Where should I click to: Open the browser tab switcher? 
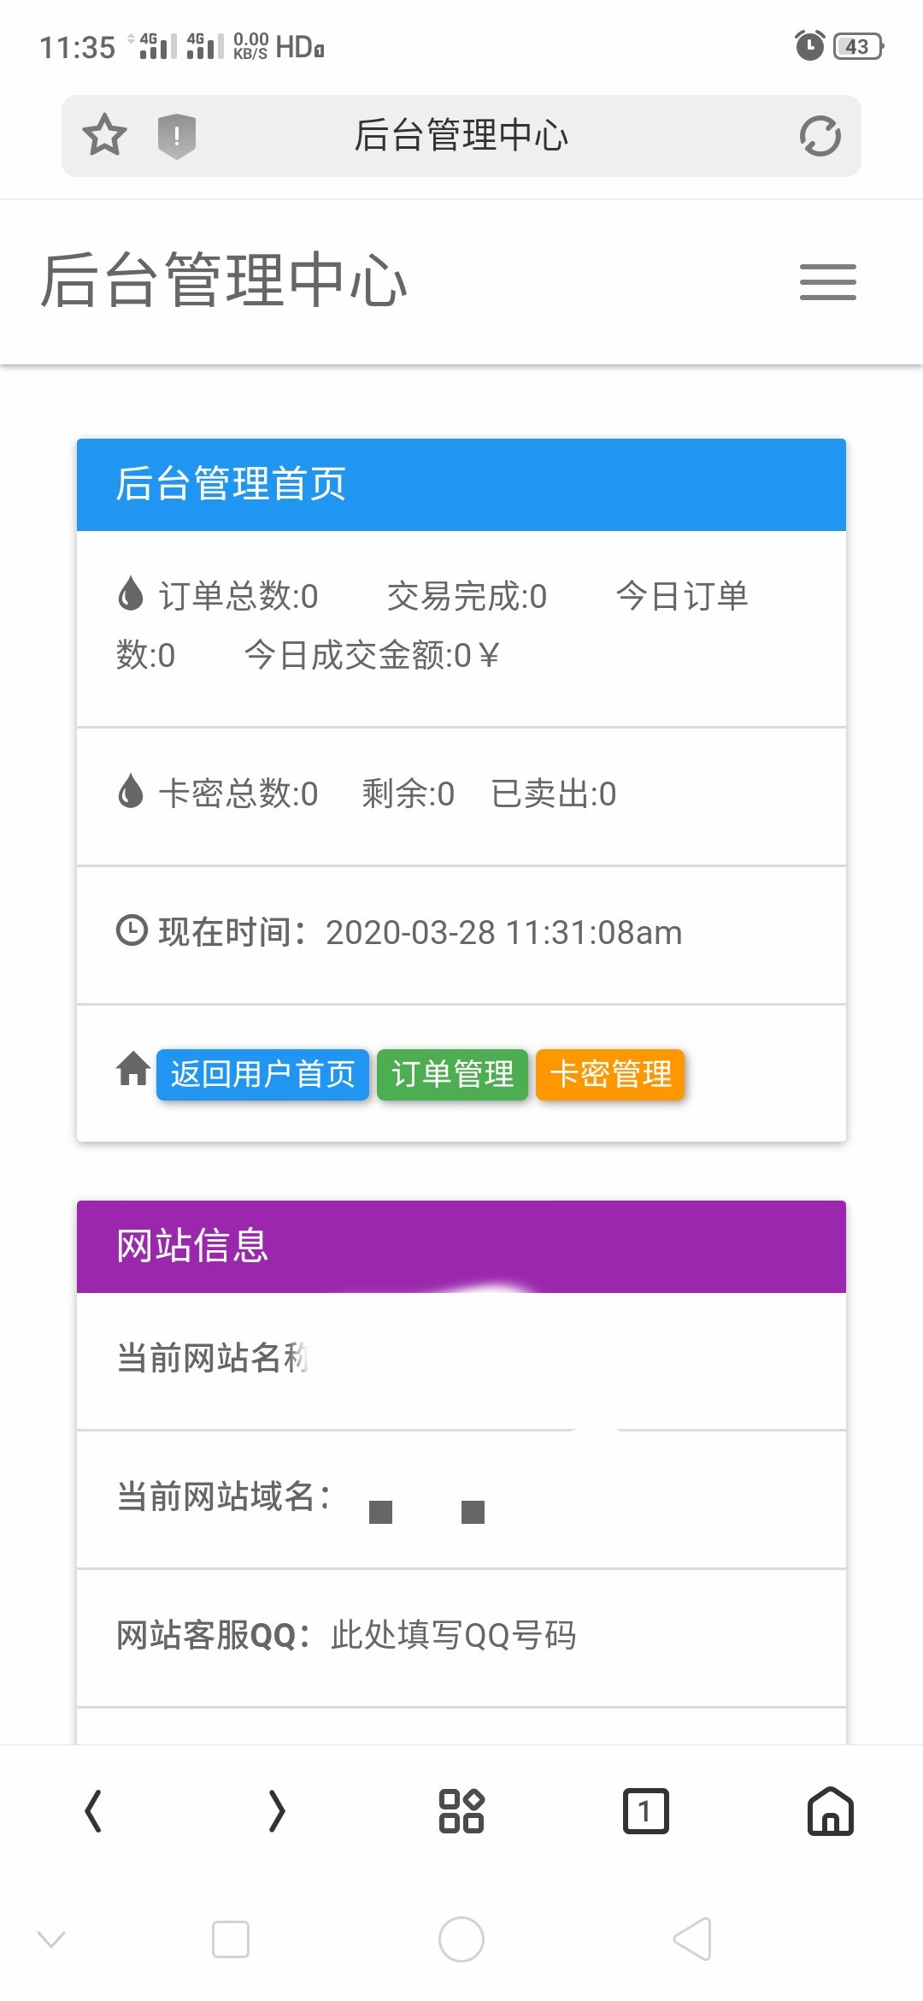[645, 1811]
